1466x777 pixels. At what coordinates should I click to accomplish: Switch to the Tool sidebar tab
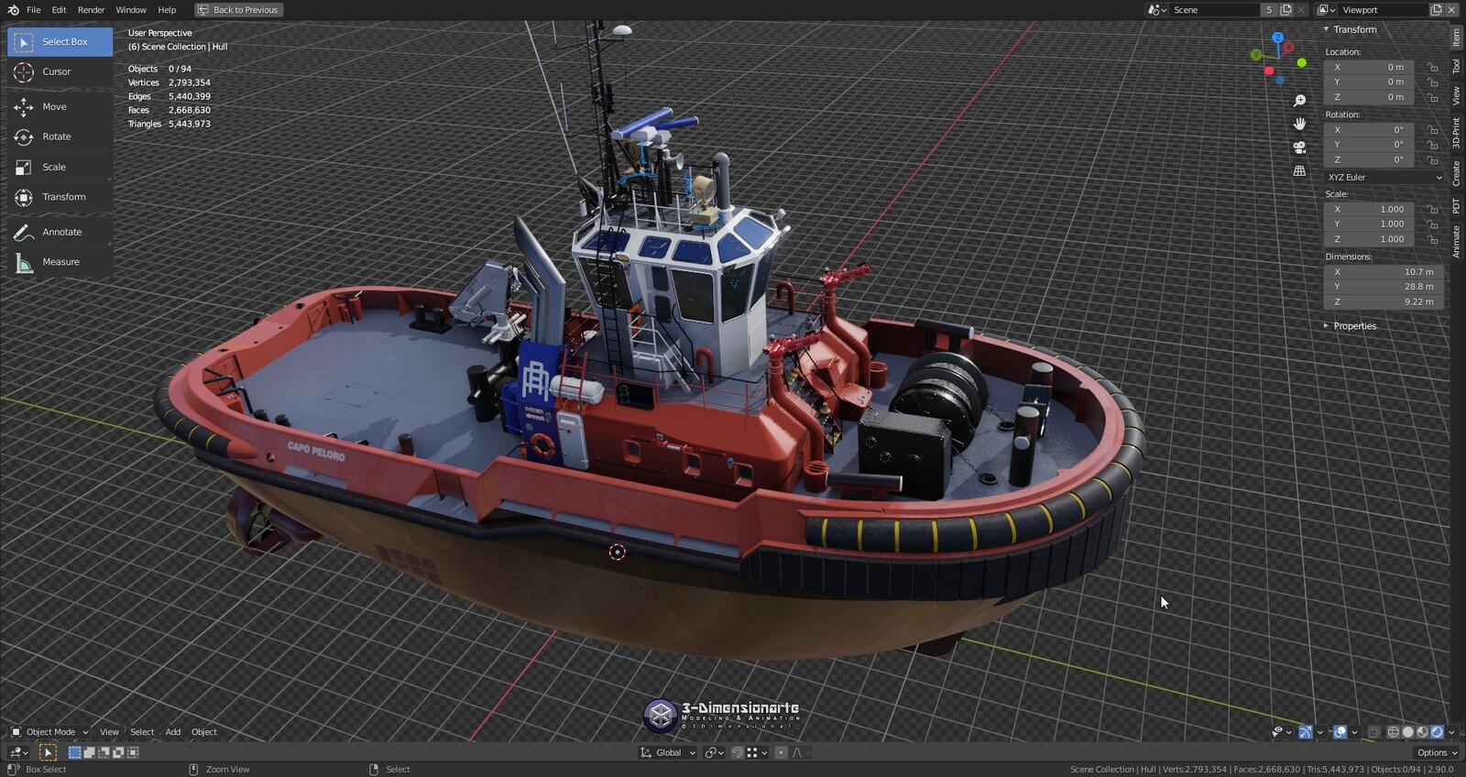click(1456, 67)
